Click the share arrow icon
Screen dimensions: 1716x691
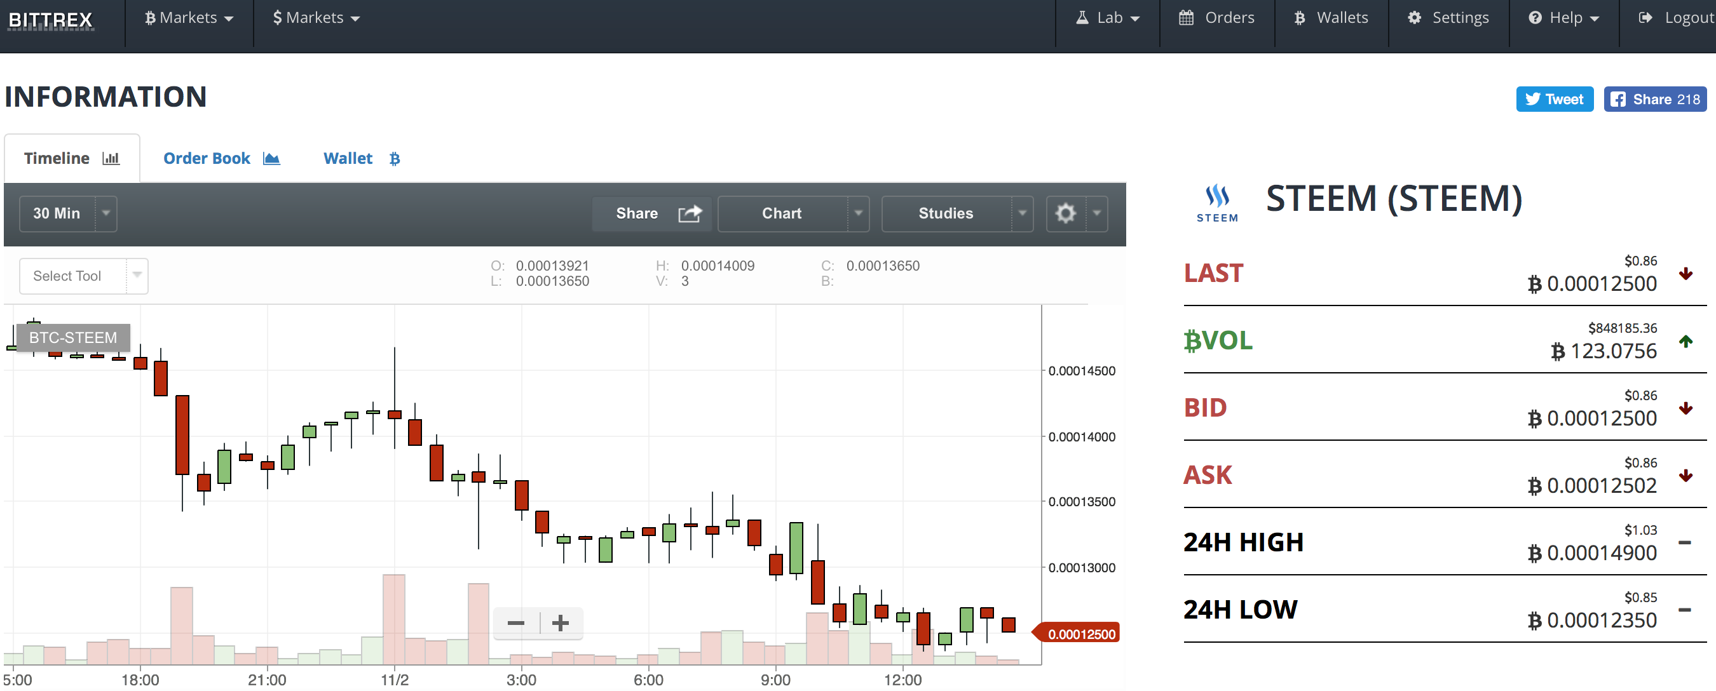point(690,213)
